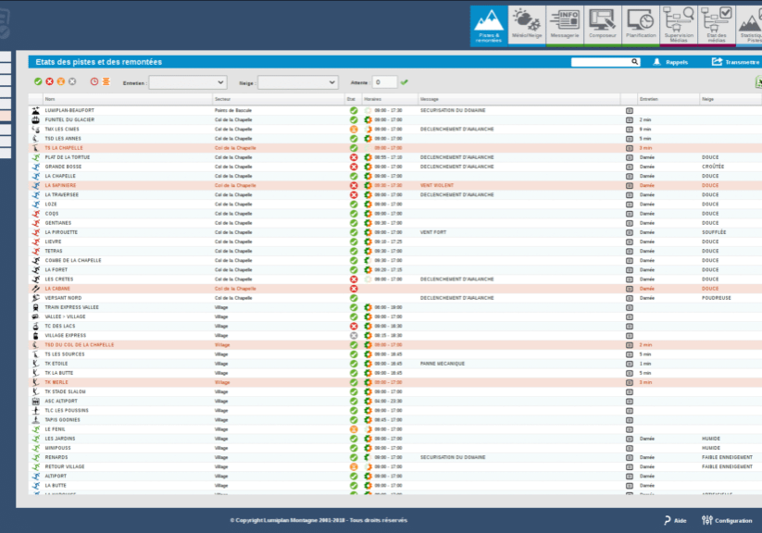
Task: Select the TSD DU COL DE LA CHAPELLE row
Action: click(80, 345)
